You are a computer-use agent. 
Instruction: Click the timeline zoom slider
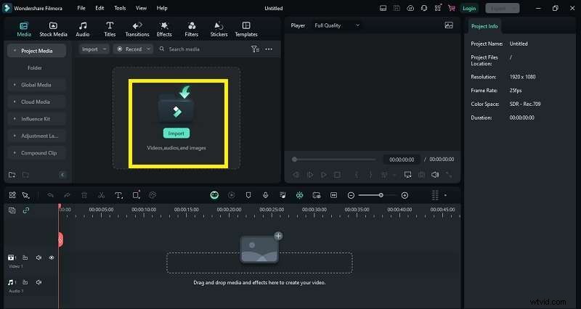(378, 195)
